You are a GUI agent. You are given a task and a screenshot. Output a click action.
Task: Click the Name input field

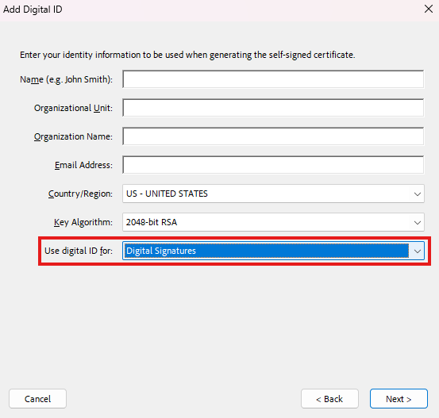(x=273, y=79)
